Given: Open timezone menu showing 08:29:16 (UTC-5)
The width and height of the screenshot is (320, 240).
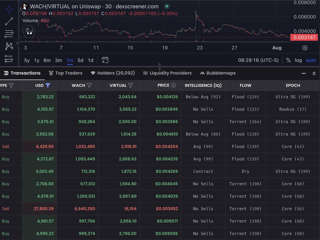Looking at the screenshot, I should (x=258, y=60).
